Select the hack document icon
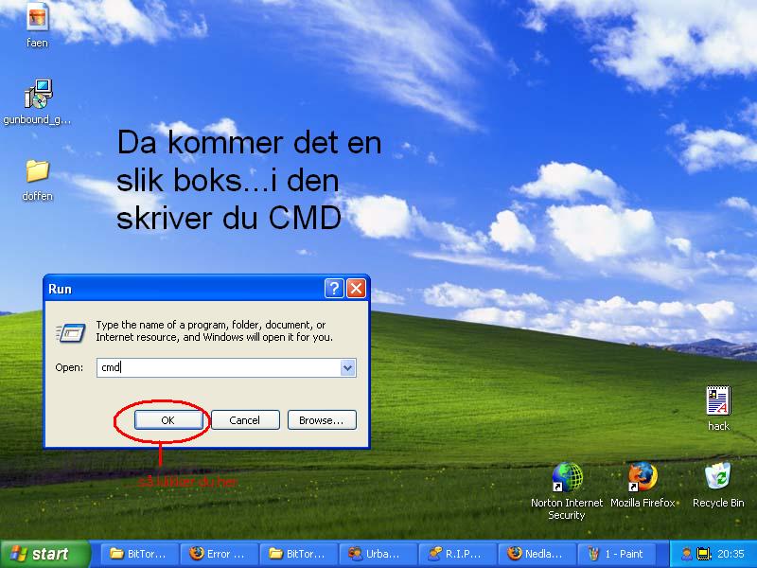Viewport: 757px width, 568px height. 718,409
